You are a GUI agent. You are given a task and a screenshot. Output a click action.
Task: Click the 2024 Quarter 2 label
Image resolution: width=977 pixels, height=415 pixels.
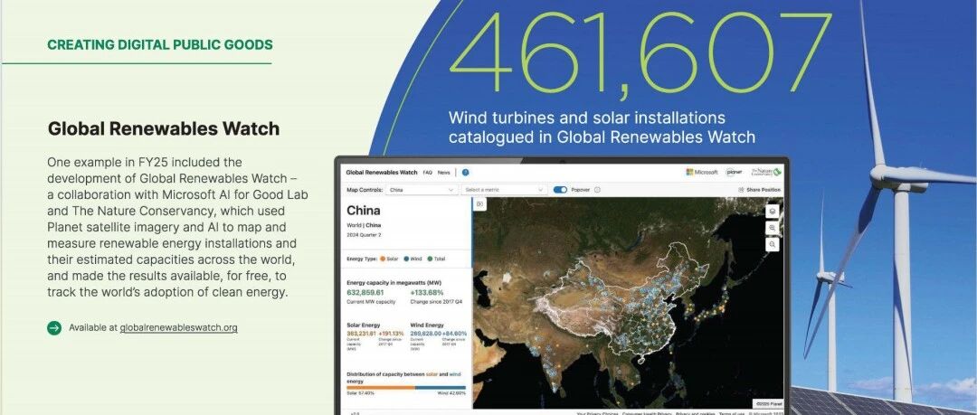click(x=364, y=235)
